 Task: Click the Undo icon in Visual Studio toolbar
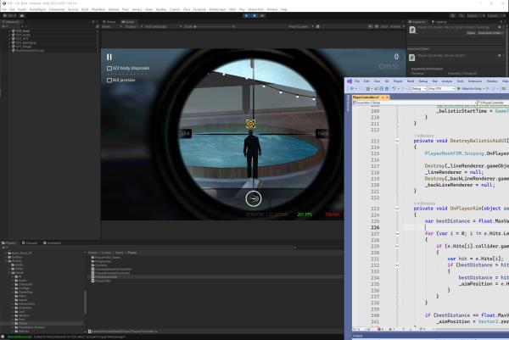(394, 88)
